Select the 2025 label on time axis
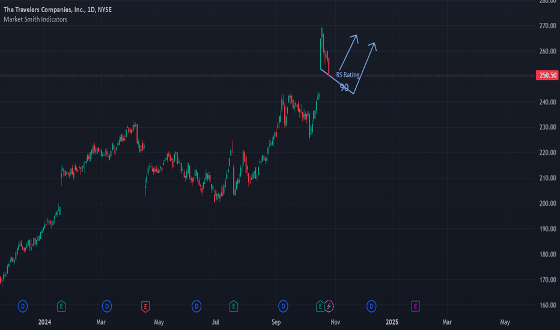Screen dimensions: 560x330 coord(392,322)
